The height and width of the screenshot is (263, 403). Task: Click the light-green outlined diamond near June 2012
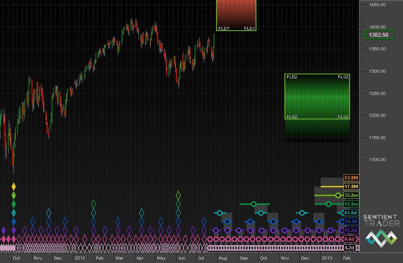pyautogui.click(x=178, y=195)
